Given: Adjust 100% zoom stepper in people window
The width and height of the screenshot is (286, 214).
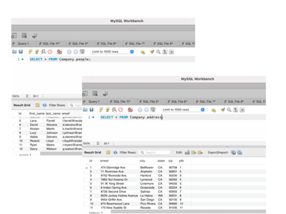Looking at the screenshot, I should (x=27, y=96).
